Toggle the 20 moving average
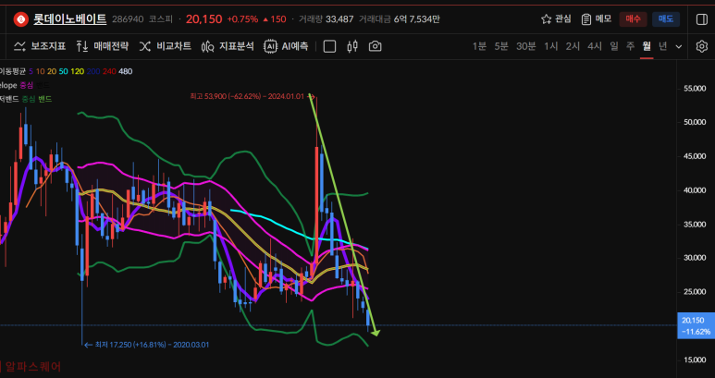715x378 pixels. (x=52, y=71)
